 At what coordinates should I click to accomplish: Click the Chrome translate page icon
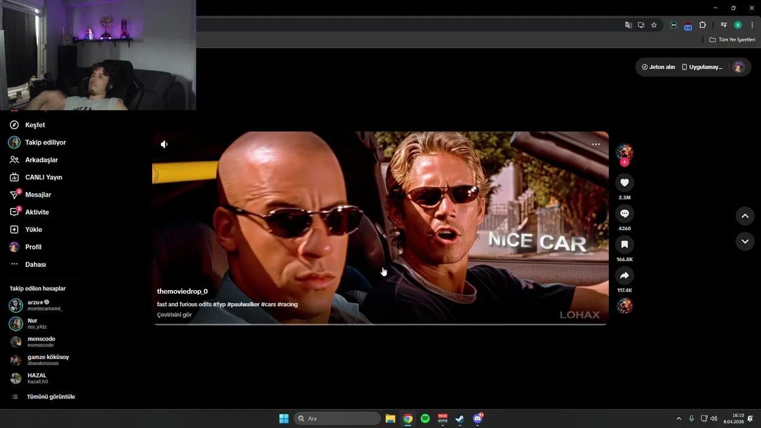click(628, 25)
